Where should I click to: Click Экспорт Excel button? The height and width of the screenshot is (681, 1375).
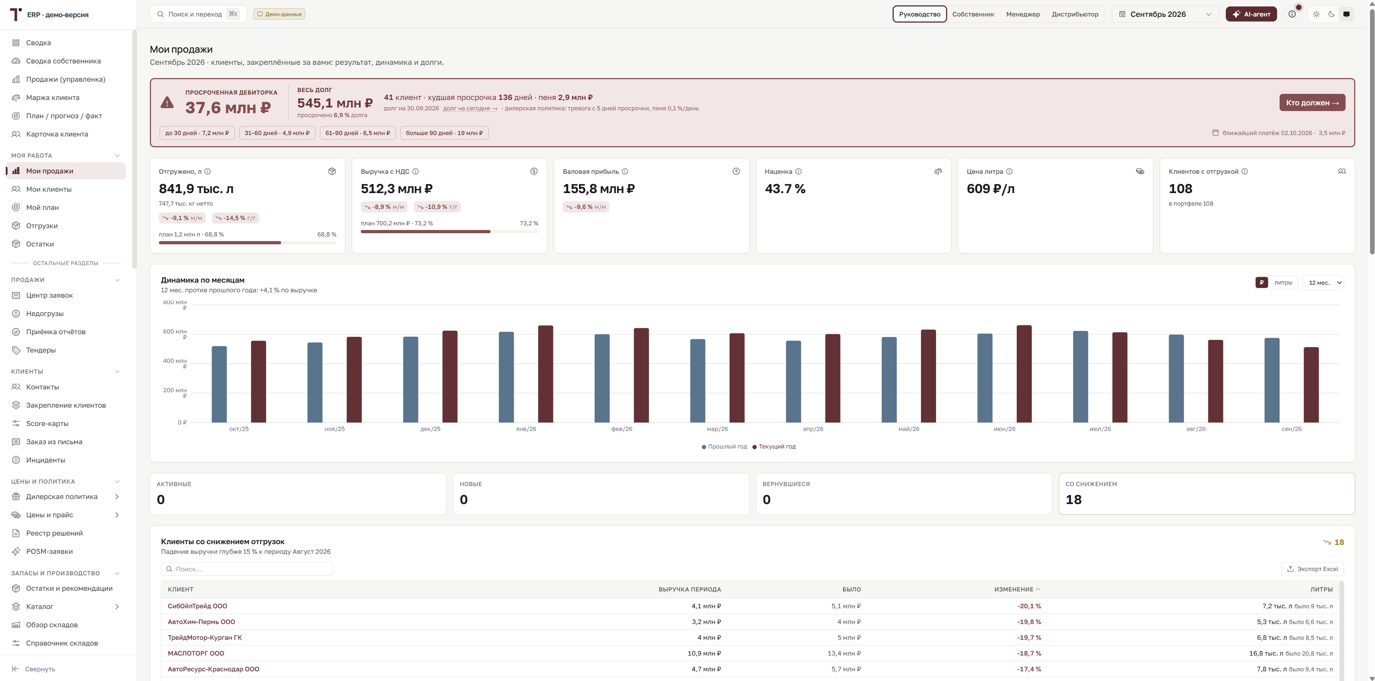(1312, 569)
